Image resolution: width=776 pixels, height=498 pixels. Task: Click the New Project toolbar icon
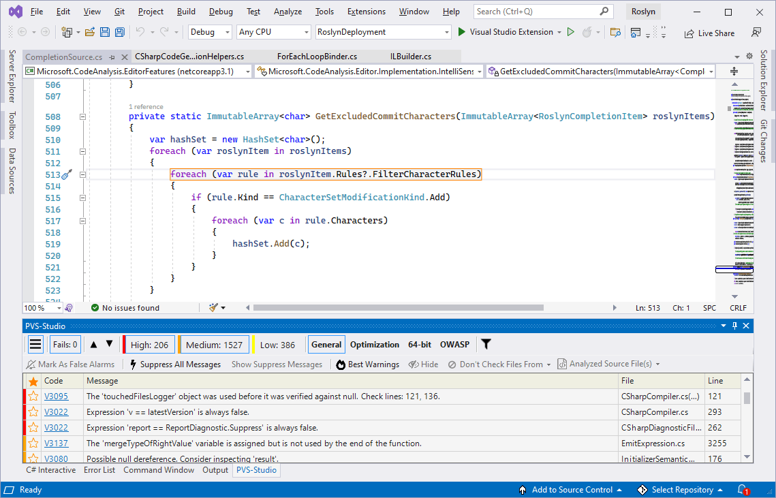coord(67,32)
